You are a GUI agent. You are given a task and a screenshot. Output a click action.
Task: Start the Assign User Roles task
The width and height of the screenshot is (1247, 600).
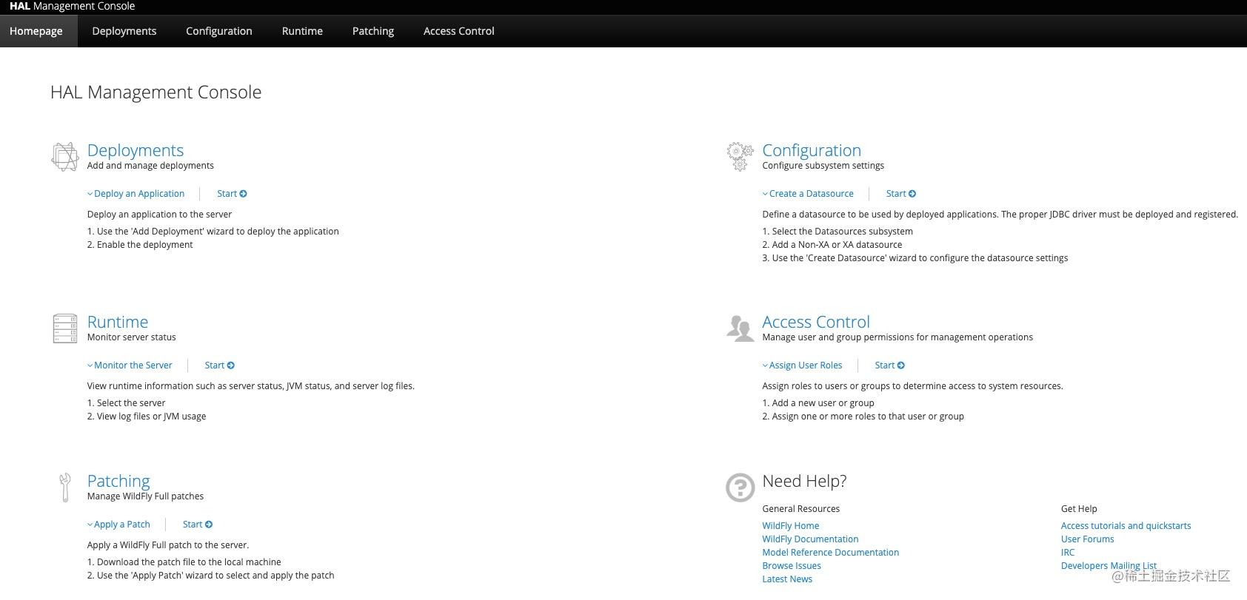[x=889, y=365]
